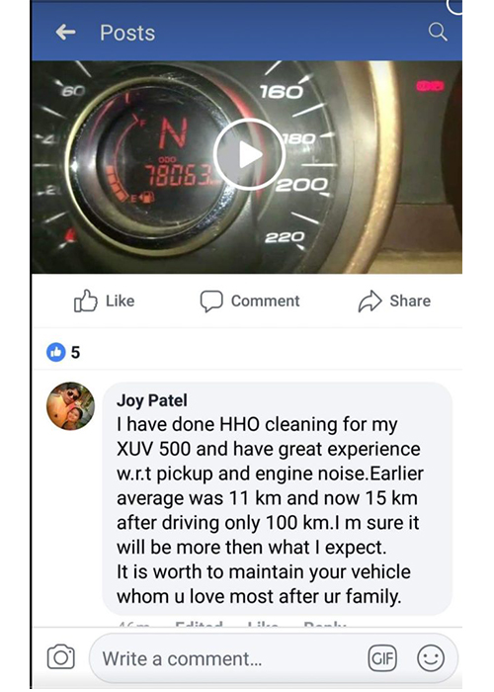
Task: View the 5 reactions count
Action: click(75, 353)
